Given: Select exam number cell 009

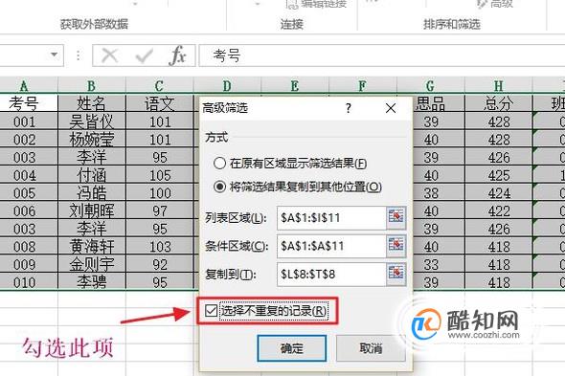Looking at the screenshot, I should 29,264.
